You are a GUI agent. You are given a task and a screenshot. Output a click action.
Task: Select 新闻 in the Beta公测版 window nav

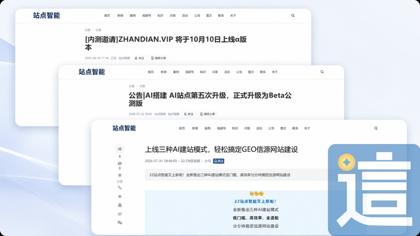pyautogui.click(x=163, y=72)
